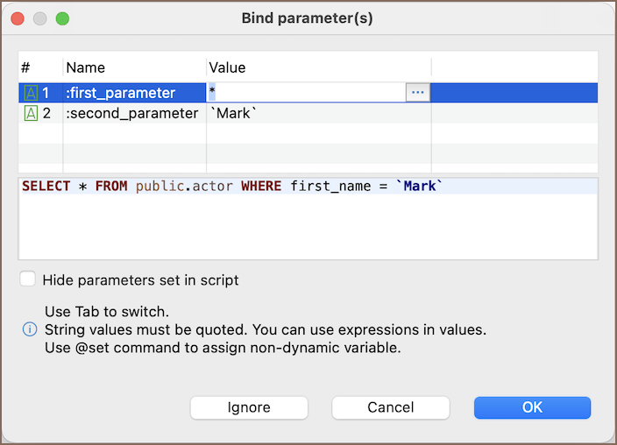Image resolution: width=617 pixels, height=445 pixels.
Task: Click the # column header
Action: (26, 67)
